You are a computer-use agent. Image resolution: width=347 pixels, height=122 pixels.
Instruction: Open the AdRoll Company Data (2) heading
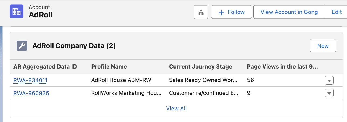click(x=74, y=46)
